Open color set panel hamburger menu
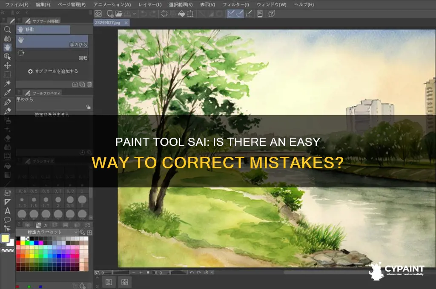436x289 pixels. click(x=19, y=224)
